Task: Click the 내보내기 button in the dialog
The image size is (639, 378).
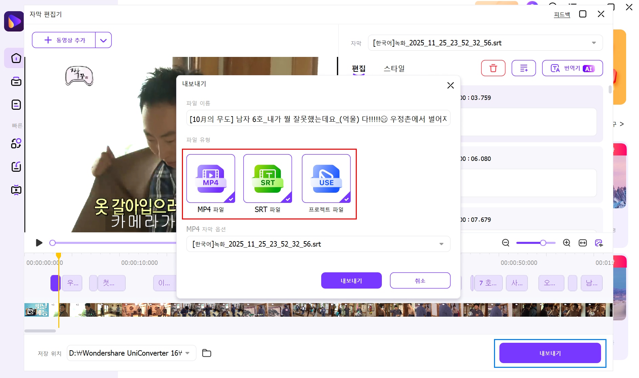Action: pos(351,280)
